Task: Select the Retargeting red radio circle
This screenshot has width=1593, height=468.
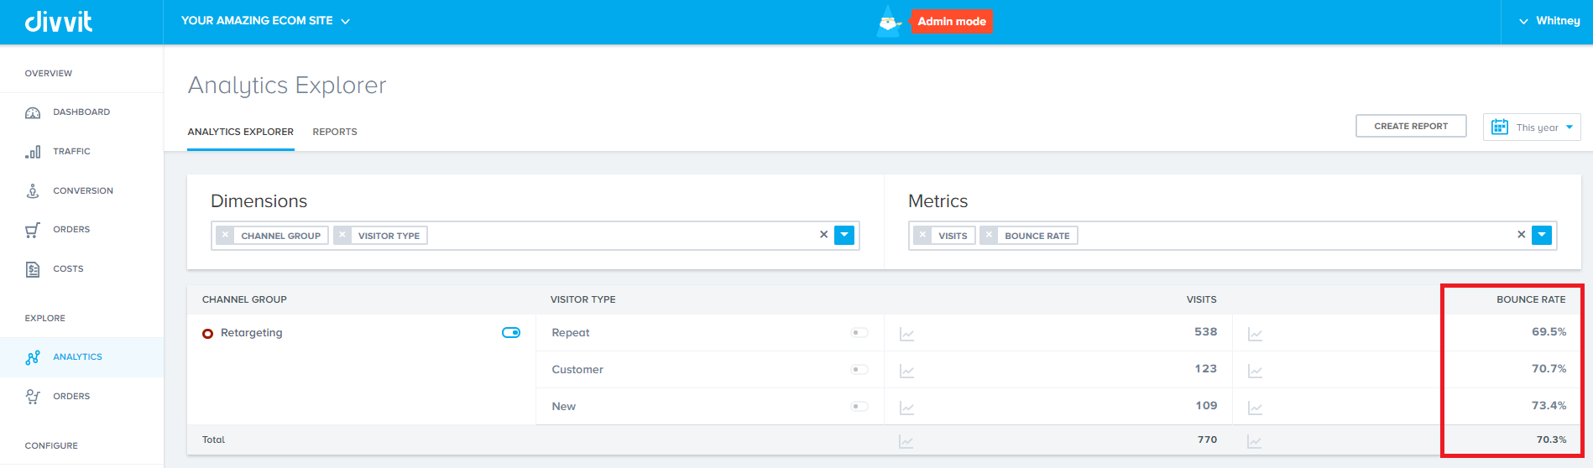Action: click(207, 334)
